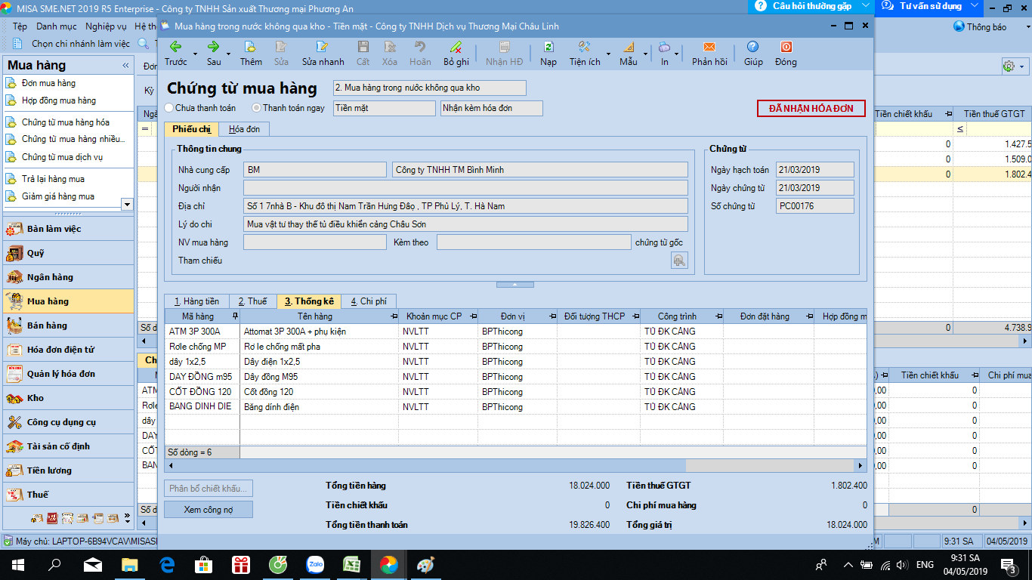
Task: Open the Bán hàng module in sidebar
Action: [68, 325]
